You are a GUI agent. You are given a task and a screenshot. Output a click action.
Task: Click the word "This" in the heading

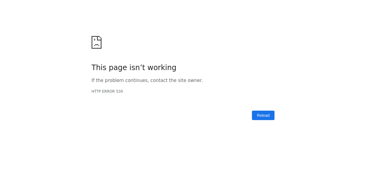coord(99,68)
